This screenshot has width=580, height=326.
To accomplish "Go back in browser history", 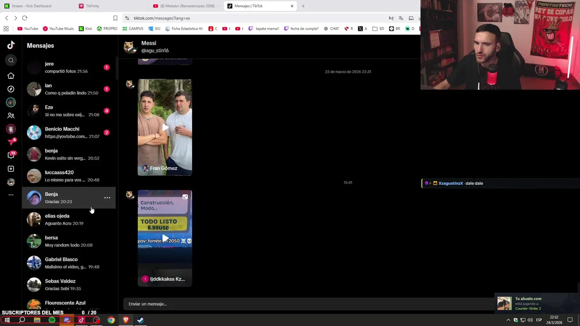I will click(x=6, y=18).
